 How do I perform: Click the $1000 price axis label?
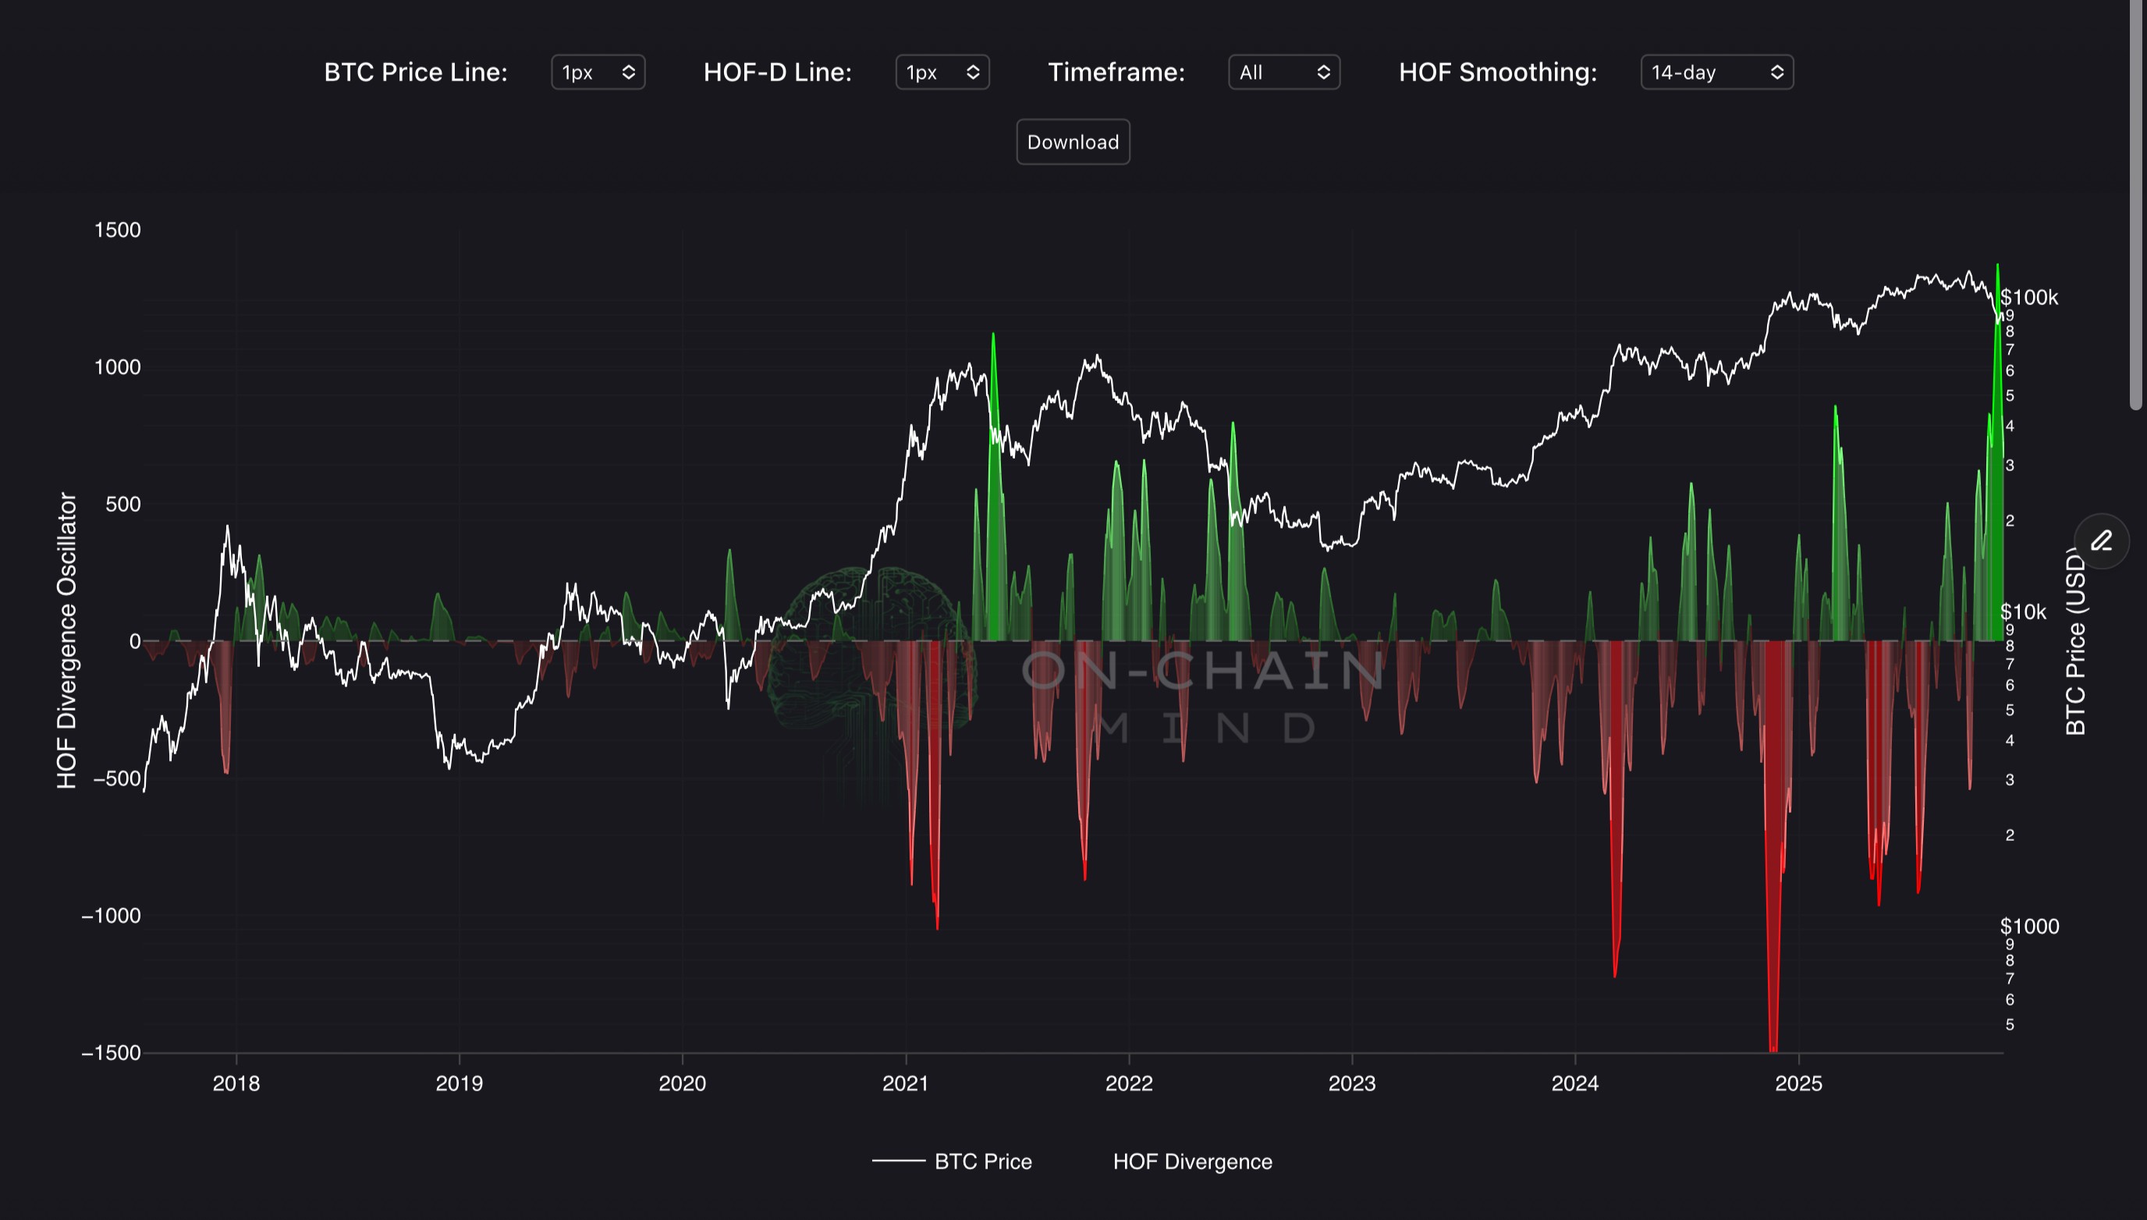[2029, 926]
